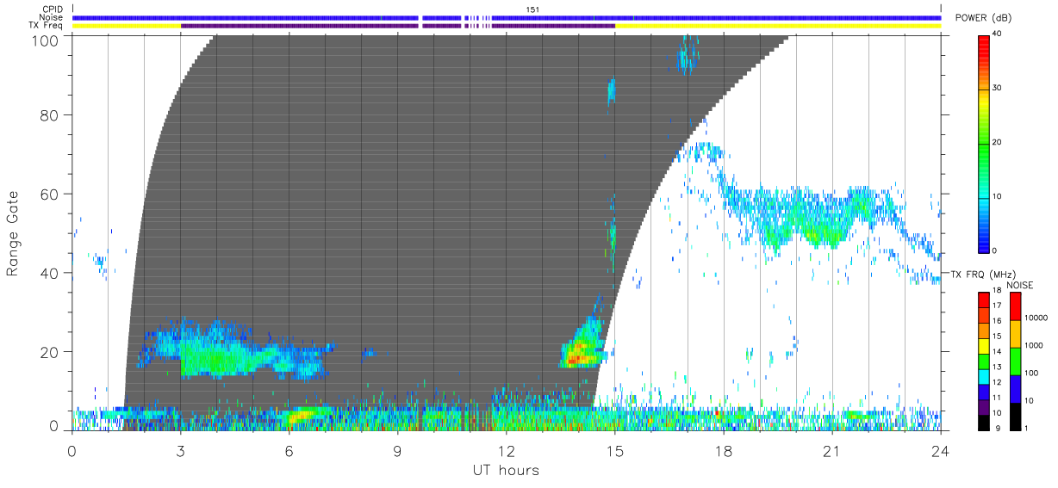The width and height of the screenshot is (1058, 488).
Task: Click the 20 label on the Range Gate axis
Action: pyautogui.click(x=51, y=352)
